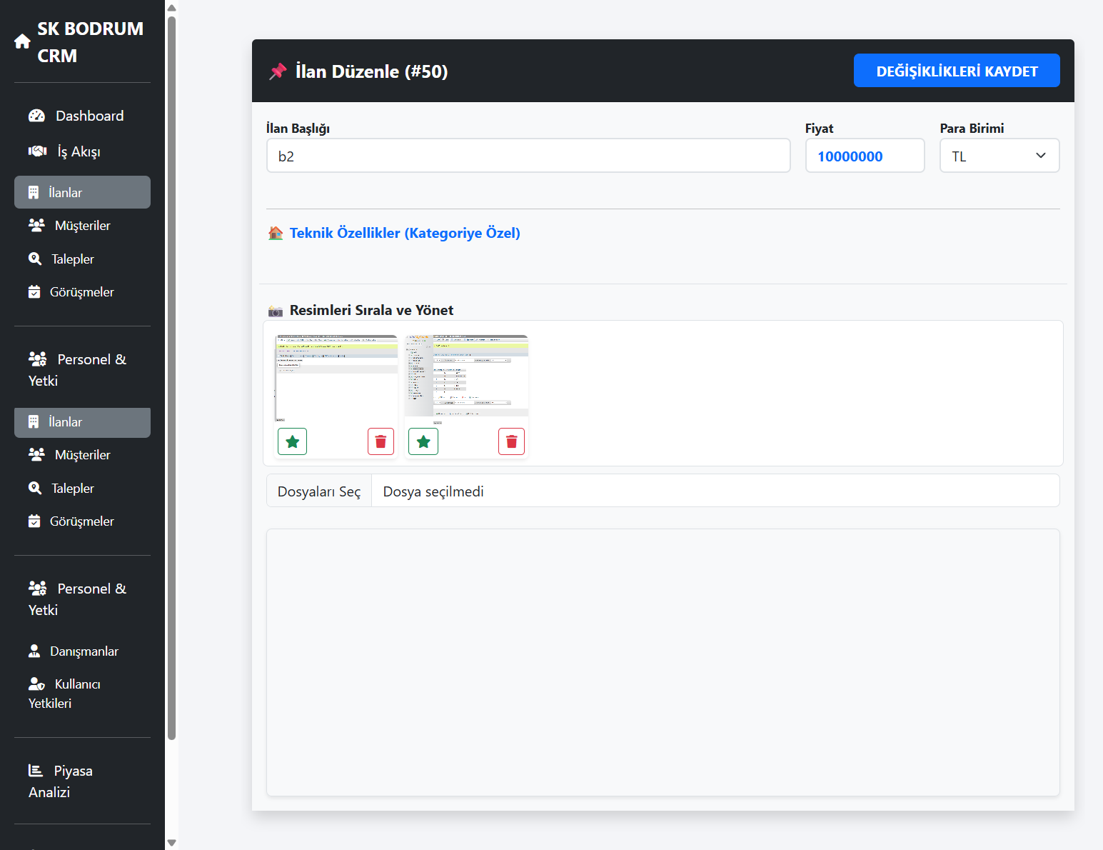The width and height of the screenshot is (1103, 850).
Task: Click the handshake icon for İş Akışı
Action: click(x=37, y=151)
